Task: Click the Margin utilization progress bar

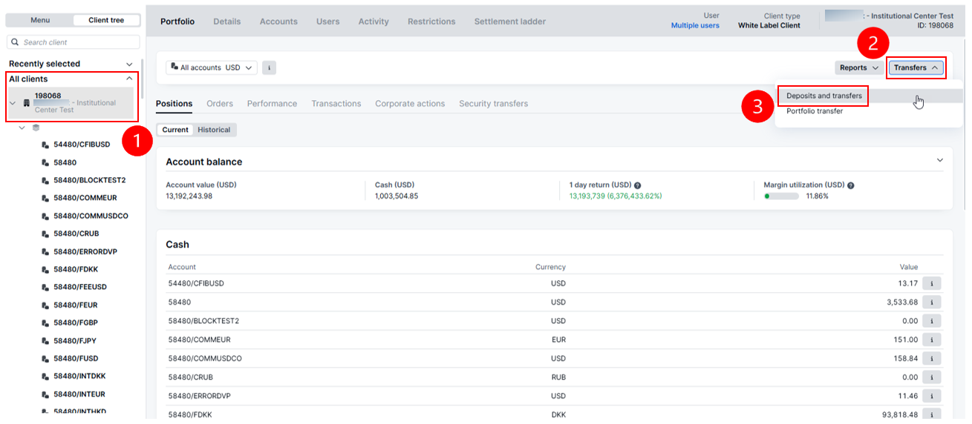Action: coord(782,196)
